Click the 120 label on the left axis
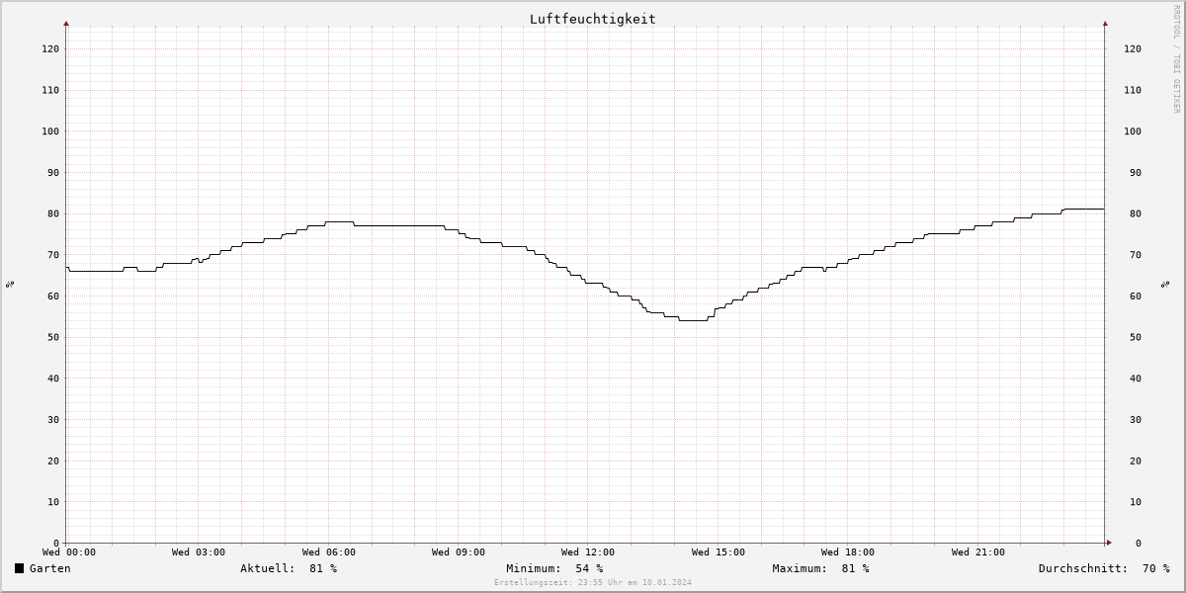This screenshot has width=1186, height=593. tap(50, 48)
